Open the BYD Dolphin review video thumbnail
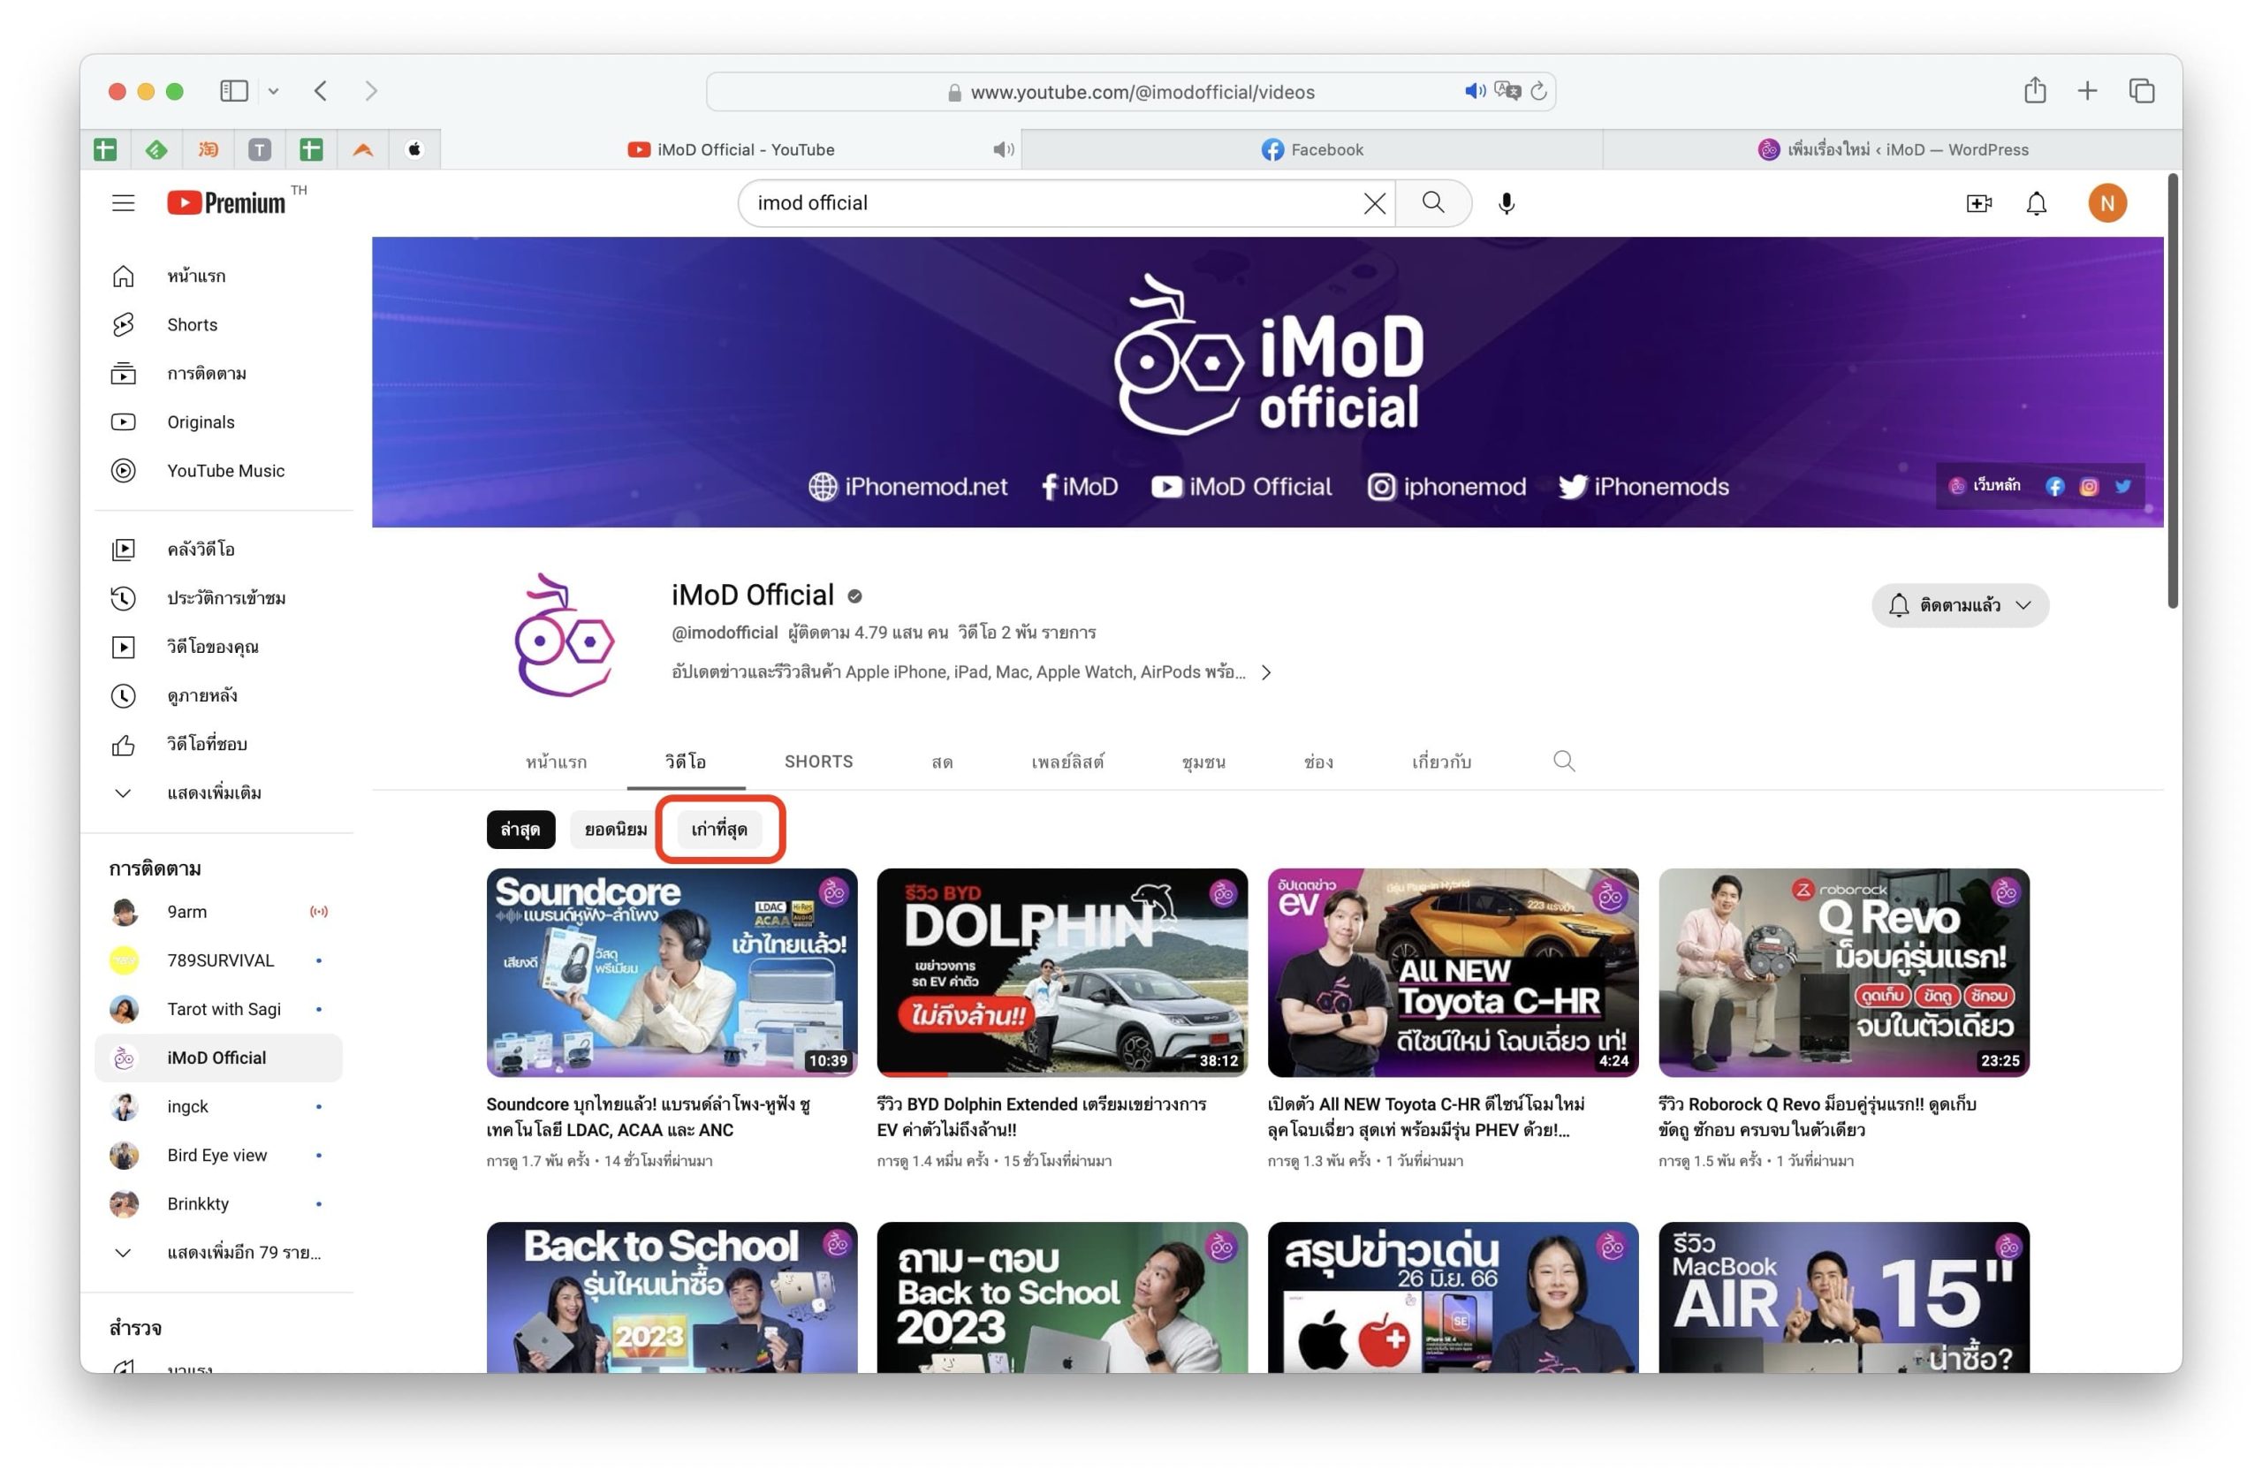This screenshot has width=2262, height=1479. click(x=1061, y=972)
